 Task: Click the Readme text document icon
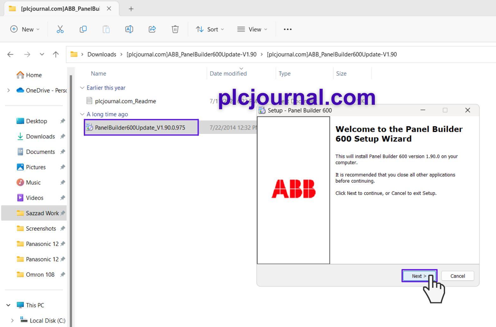tap(90, 101)
